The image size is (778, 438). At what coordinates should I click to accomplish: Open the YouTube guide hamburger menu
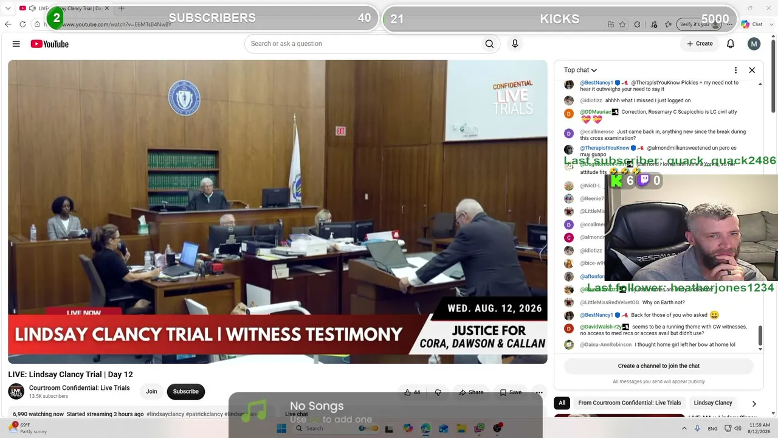click(16, 44)
